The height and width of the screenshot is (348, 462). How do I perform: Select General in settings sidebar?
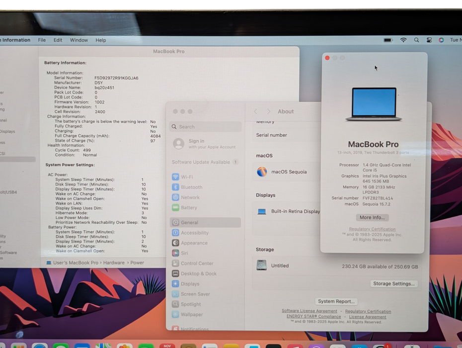[205, 222]
